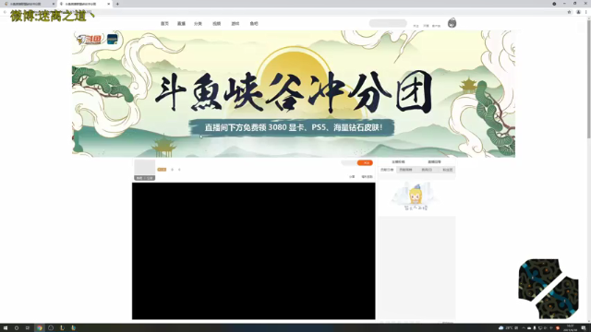The image size is (591, 332).
Task: Click the black video player area
Action: (254, 251)
